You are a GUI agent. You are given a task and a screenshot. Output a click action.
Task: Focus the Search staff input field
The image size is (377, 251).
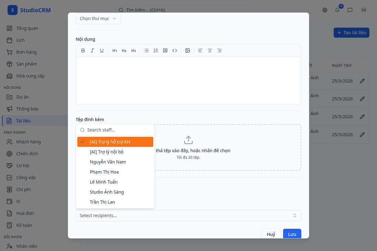point(119,130)
